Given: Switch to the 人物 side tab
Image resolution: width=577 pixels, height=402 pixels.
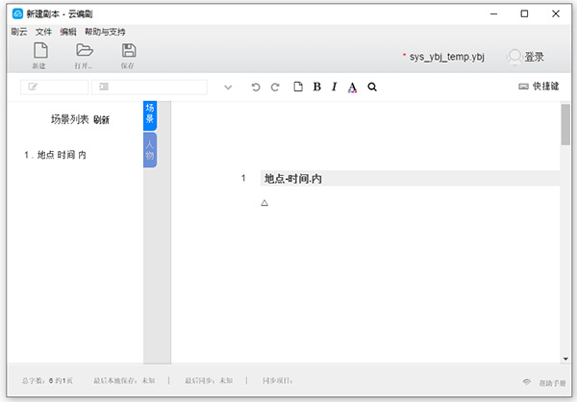Looking at the screenshot, I should pyautogui.click(x=150, y=150).
